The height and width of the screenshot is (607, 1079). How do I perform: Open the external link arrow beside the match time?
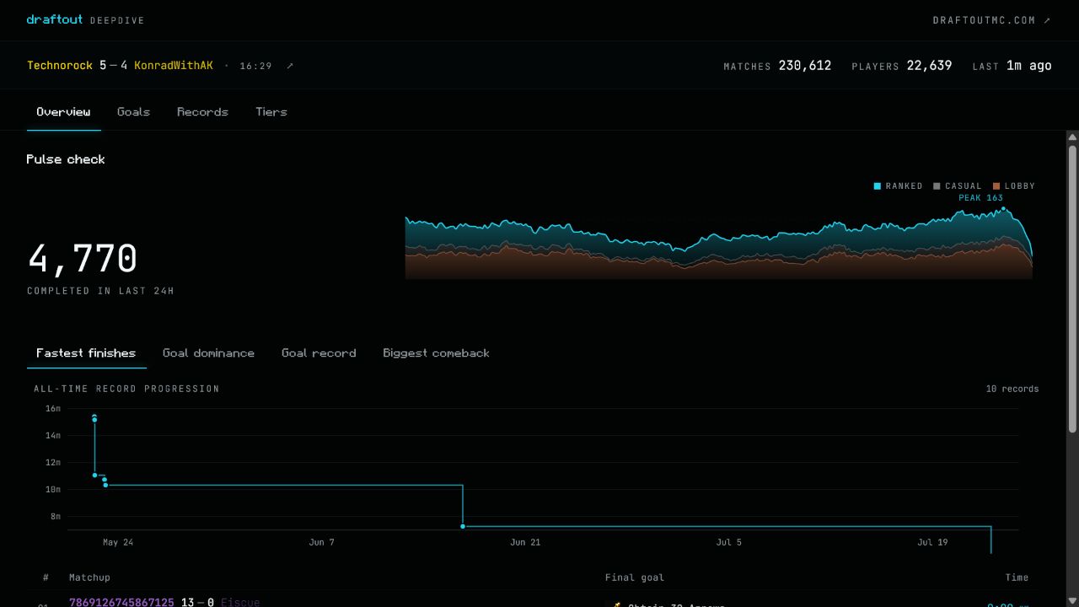coord(290,66)
